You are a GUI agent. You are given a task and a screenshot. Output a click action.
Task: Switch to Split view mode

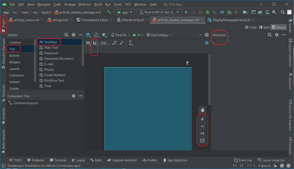tap(264, 27)
